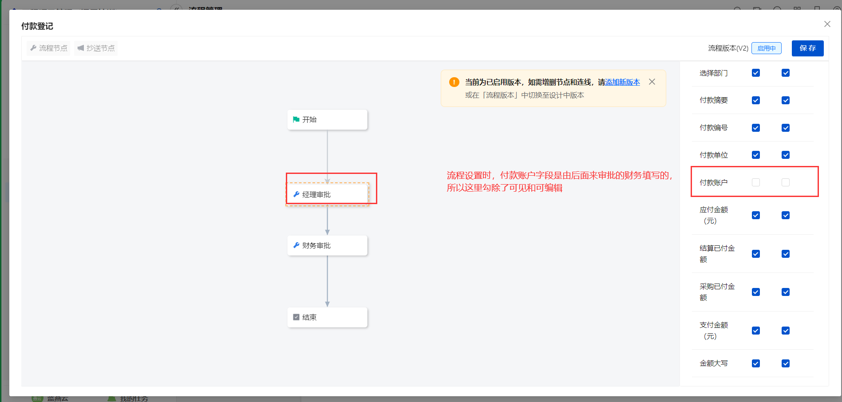Screen dimensions: 842x402
Task: Dismiss the orange version warning banner
Action: (652, 82)
